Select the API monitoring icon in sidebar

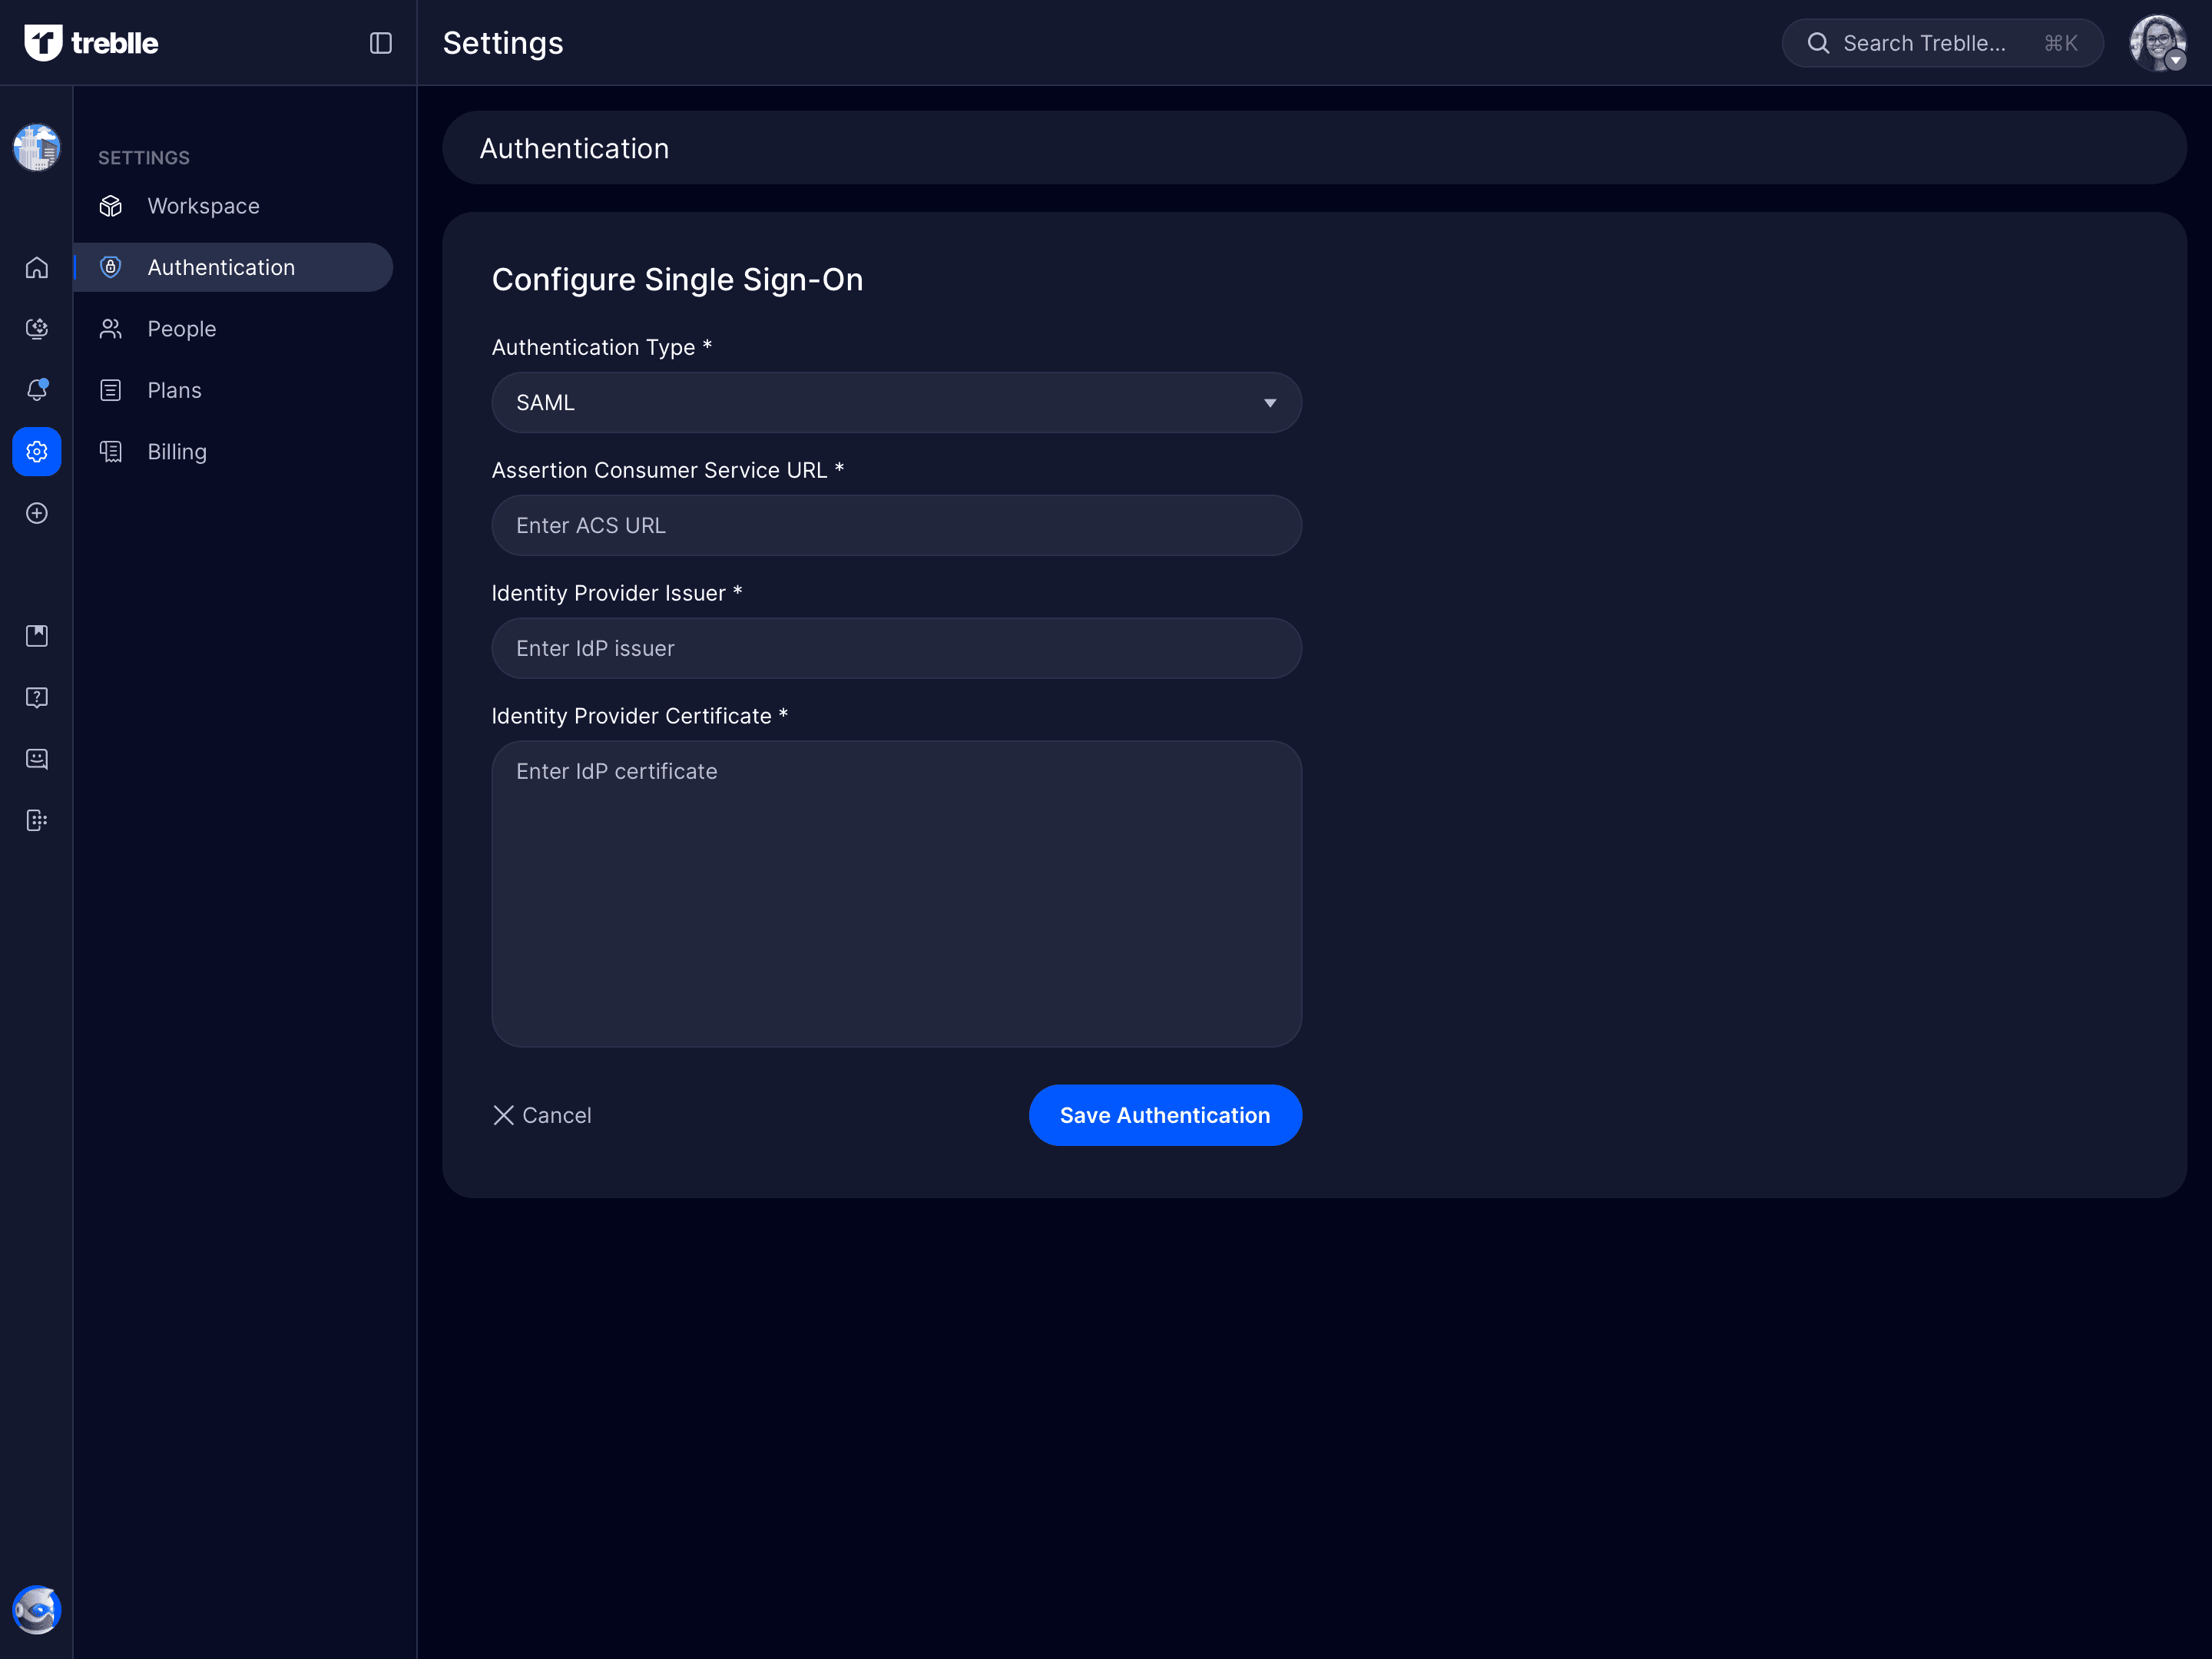(x=37, y=328)
